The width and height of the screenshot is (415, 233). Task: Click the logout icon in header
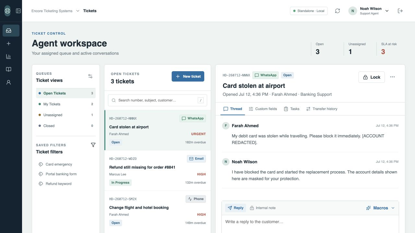400,11
